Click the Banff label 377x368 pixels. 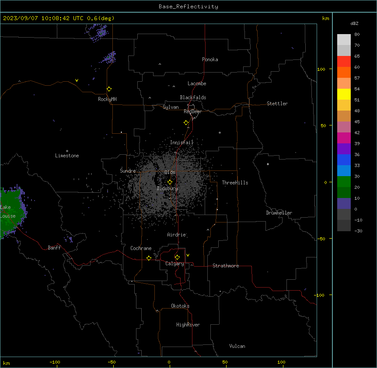click(54, 248)
